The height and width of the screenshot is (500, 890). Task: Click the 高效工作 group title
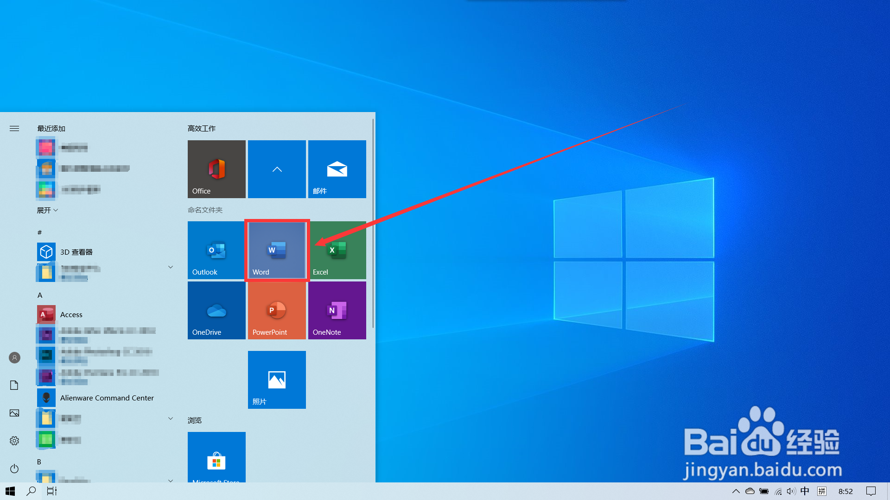(x=202, y=128)
